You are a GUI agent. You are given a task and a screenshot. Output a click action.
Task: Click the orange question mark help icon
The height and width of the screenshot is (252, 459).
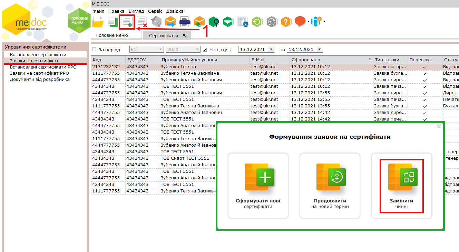point(286,22)
